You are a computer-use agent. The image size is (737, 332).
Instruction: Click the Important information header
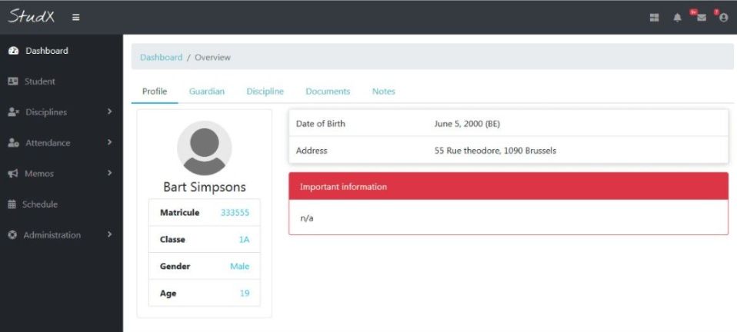509,187
